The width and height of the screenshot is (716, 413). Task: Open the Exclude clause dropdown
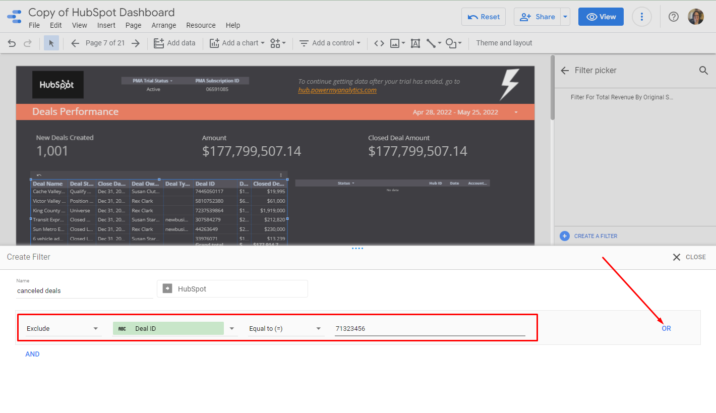click(63, 328)
